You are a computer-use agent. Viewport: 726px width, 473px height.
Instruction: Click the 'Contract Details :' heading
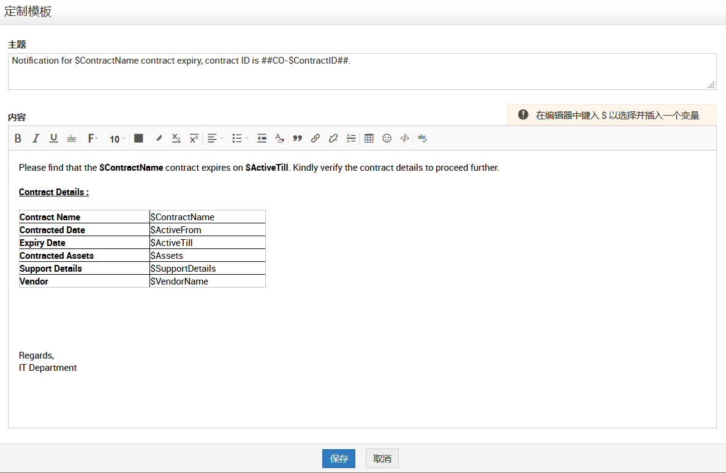[54, 192]
